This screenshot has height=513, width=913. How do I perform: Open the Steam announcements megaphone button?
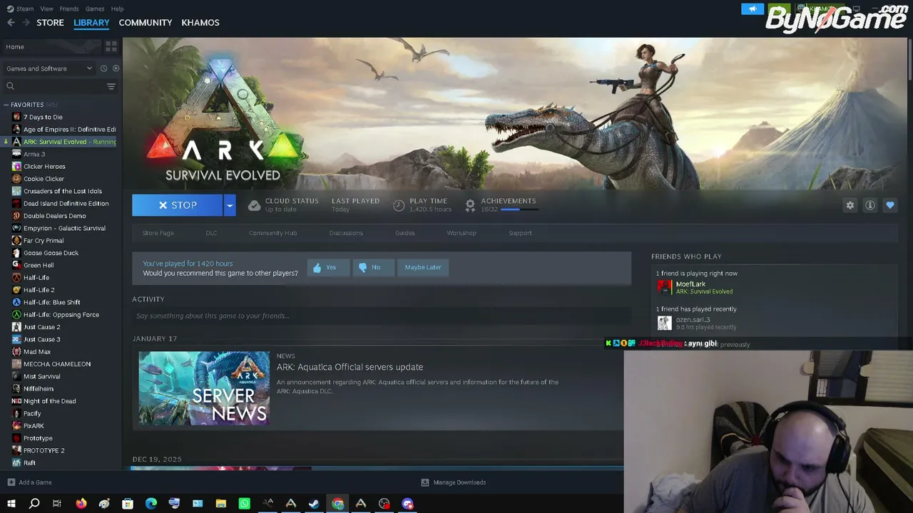(752, 9)
